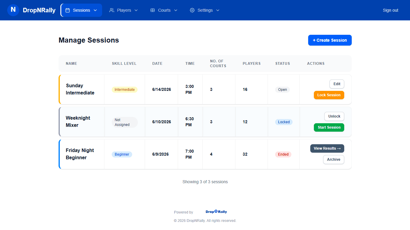410x230 pixels.
Task: View results for Friday Night Beginner
Action: (327, 148)
